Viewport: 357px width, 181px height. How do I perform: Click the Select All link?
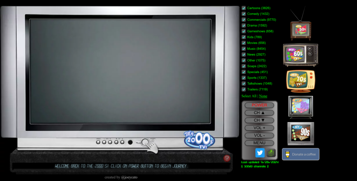[249, 96]
